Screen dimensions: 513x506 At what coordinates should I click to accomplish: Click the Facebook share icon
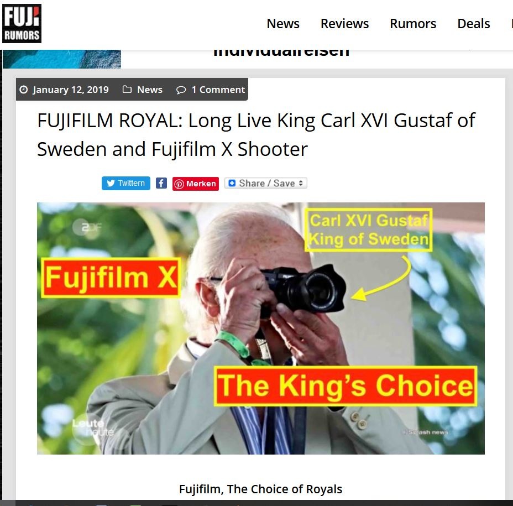pos(161,183)
